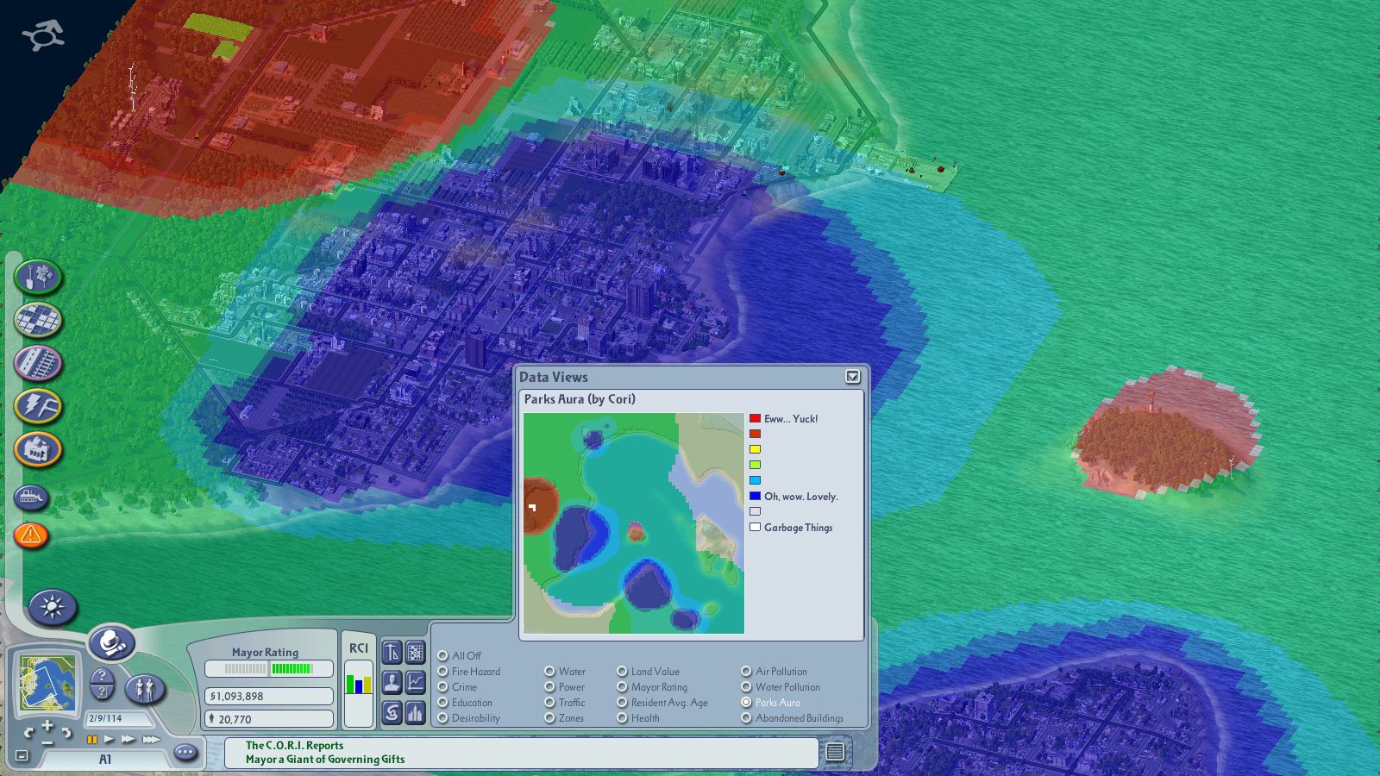Click the white Garbage Things legend swatch
The height and width of the screenshot is (776, 1380).
[x=755, y=527]
